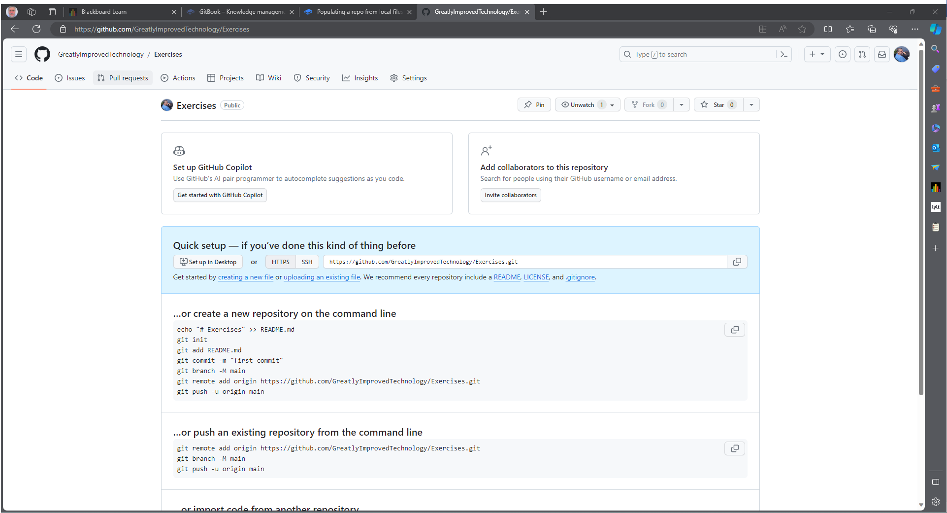Open the Wiki tab

[269, 78]
